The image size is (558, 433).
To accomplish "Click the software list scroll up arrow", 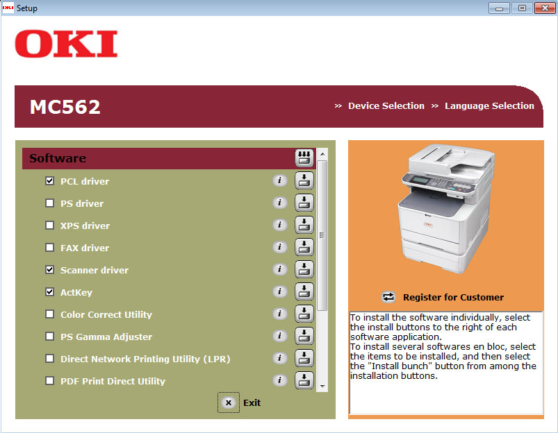I will 322,154.
